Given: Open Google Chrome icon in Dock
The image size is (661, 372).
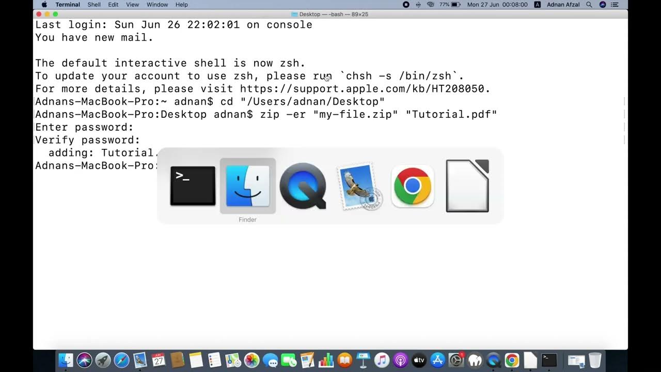Looking at the screenshot, I should point(512,360).
